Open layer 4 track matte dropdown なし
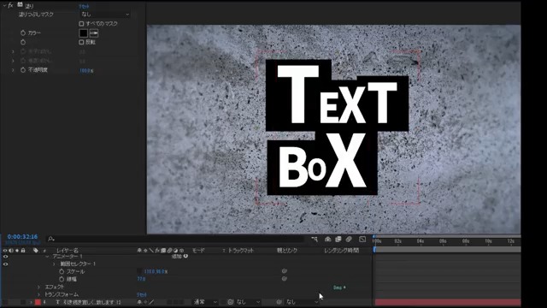This screenshot has width=547, height=308. tap(249, 302)
